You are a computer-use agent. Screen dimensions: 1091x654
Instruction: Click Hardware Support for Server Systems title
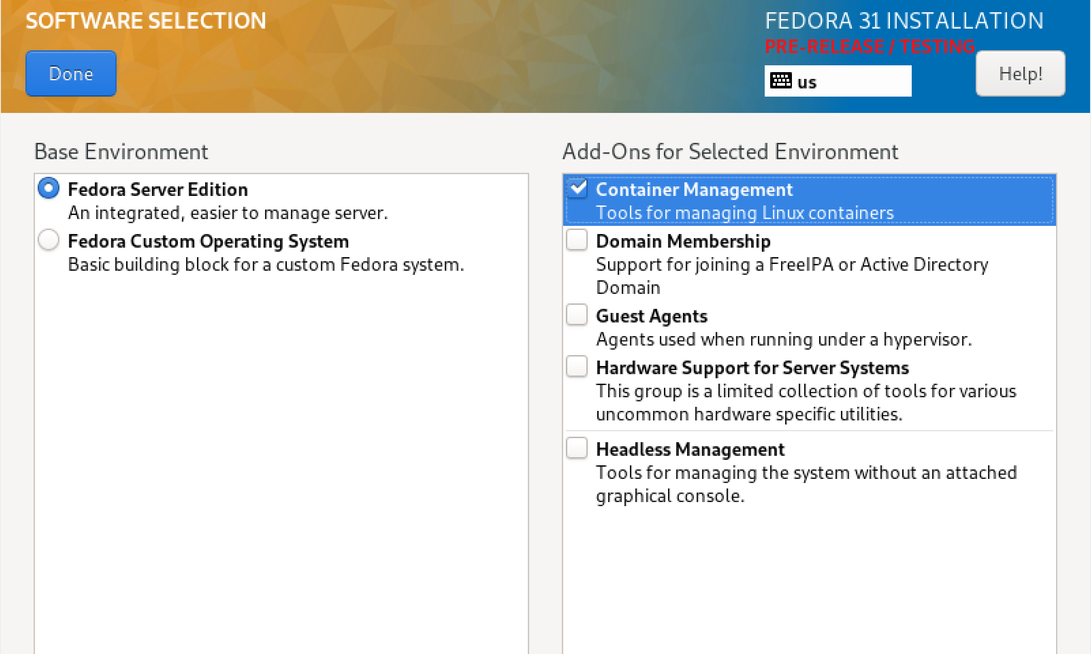click(752, 368)
